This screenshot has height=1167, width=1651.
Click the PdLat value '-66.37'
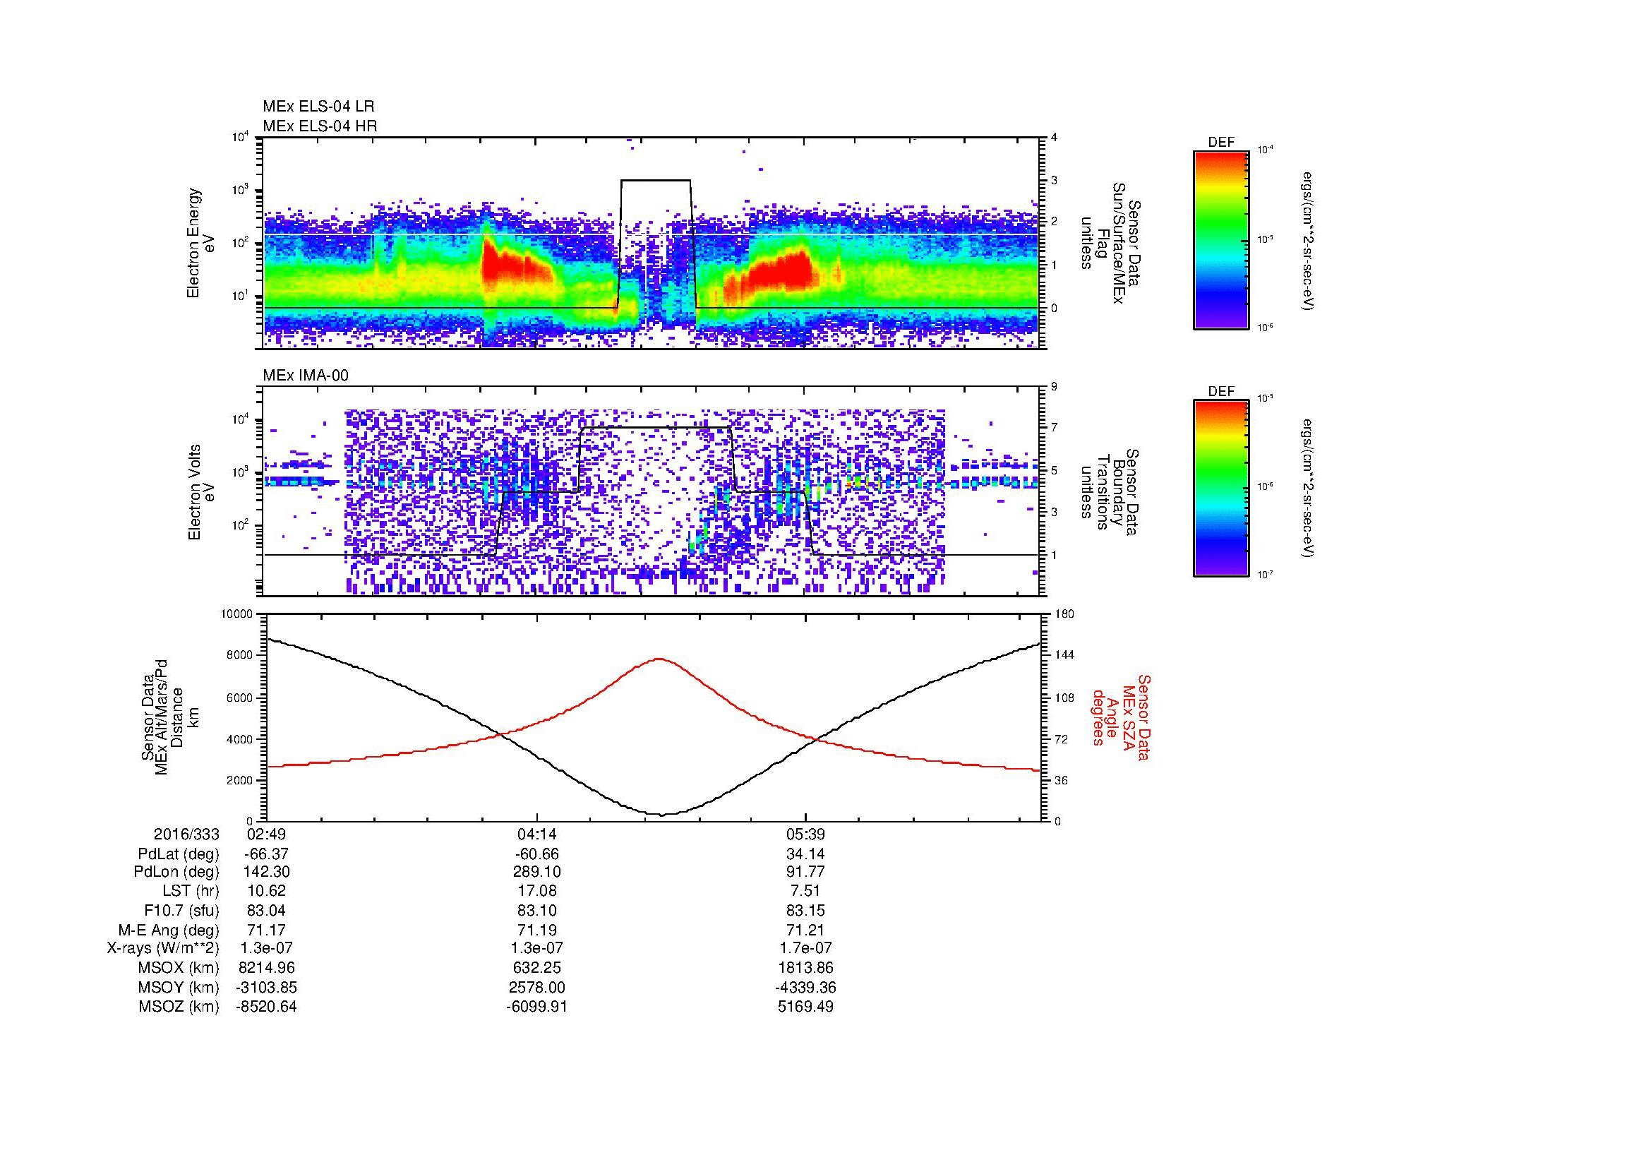click(x=267, y=854)
